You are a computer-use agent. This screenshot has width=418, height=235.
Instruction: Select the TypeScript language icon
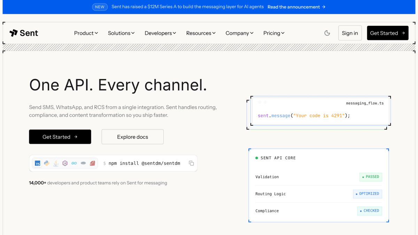(38, 163)
